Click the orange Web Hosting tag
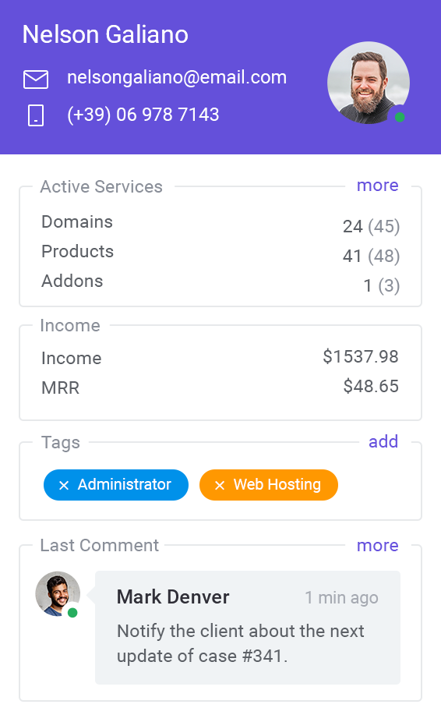 coord(268,485)
